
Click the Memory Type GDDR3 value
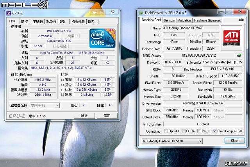(176, 90)
